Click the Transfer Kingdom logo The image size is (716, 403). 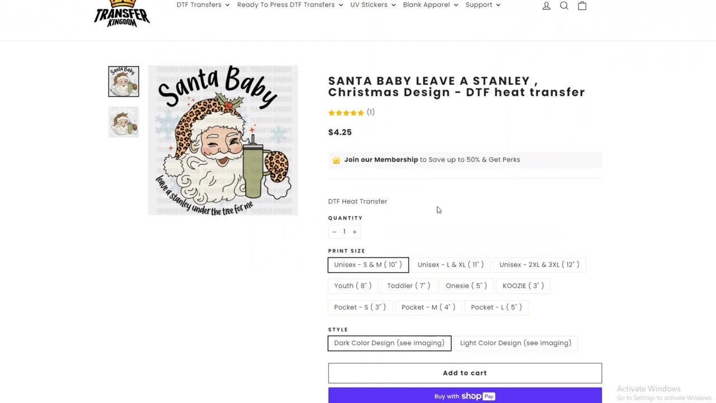coord(122,13)
